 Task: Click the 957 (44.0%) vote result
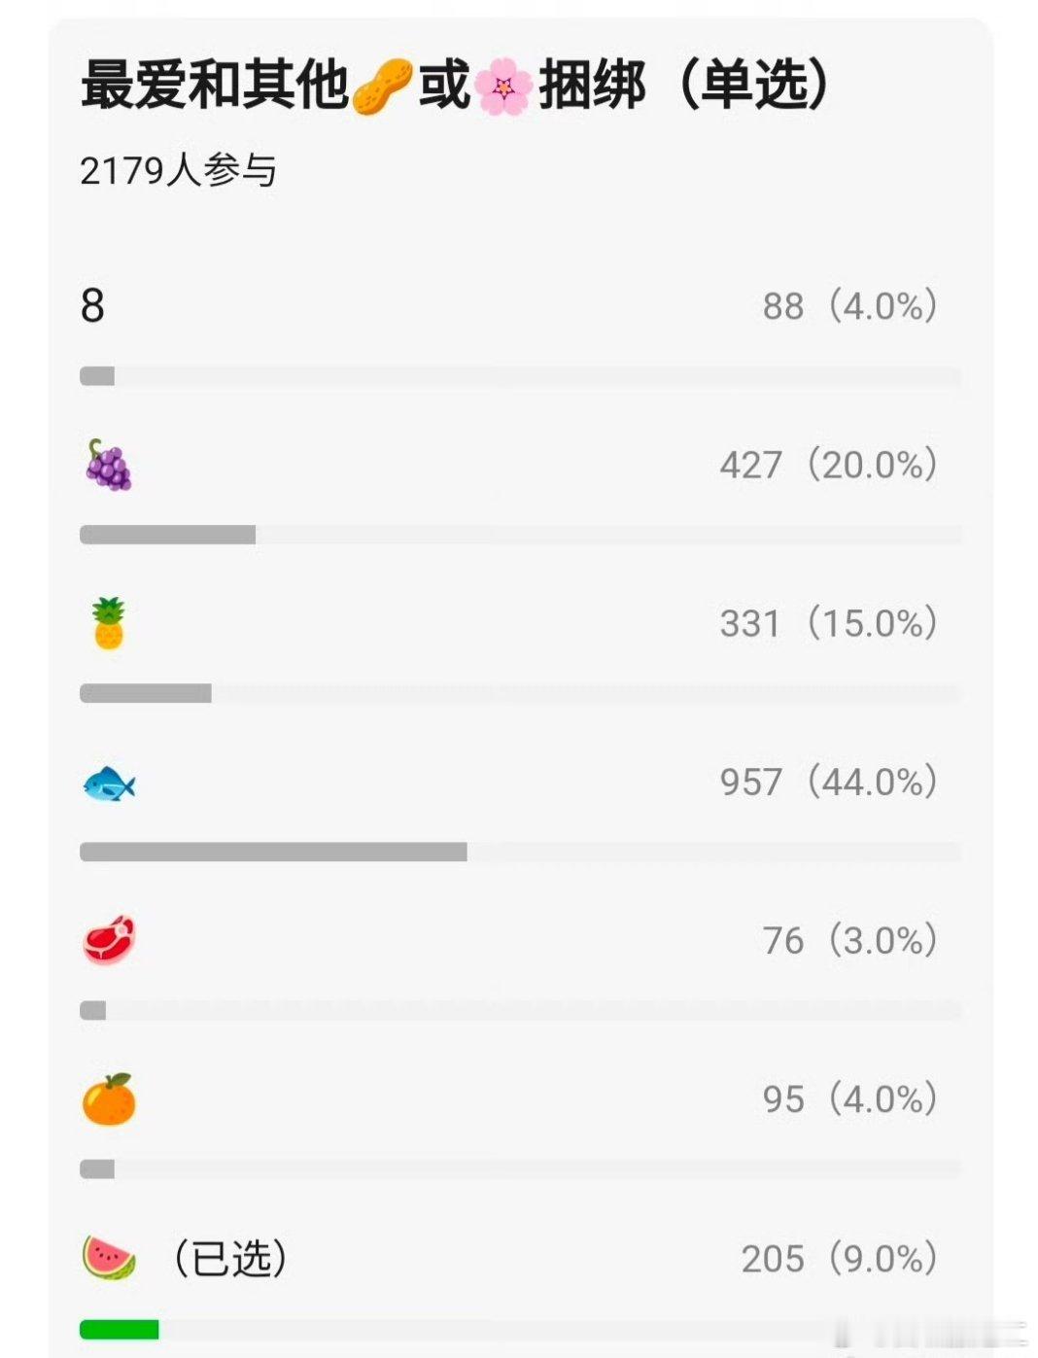(829, 782)
